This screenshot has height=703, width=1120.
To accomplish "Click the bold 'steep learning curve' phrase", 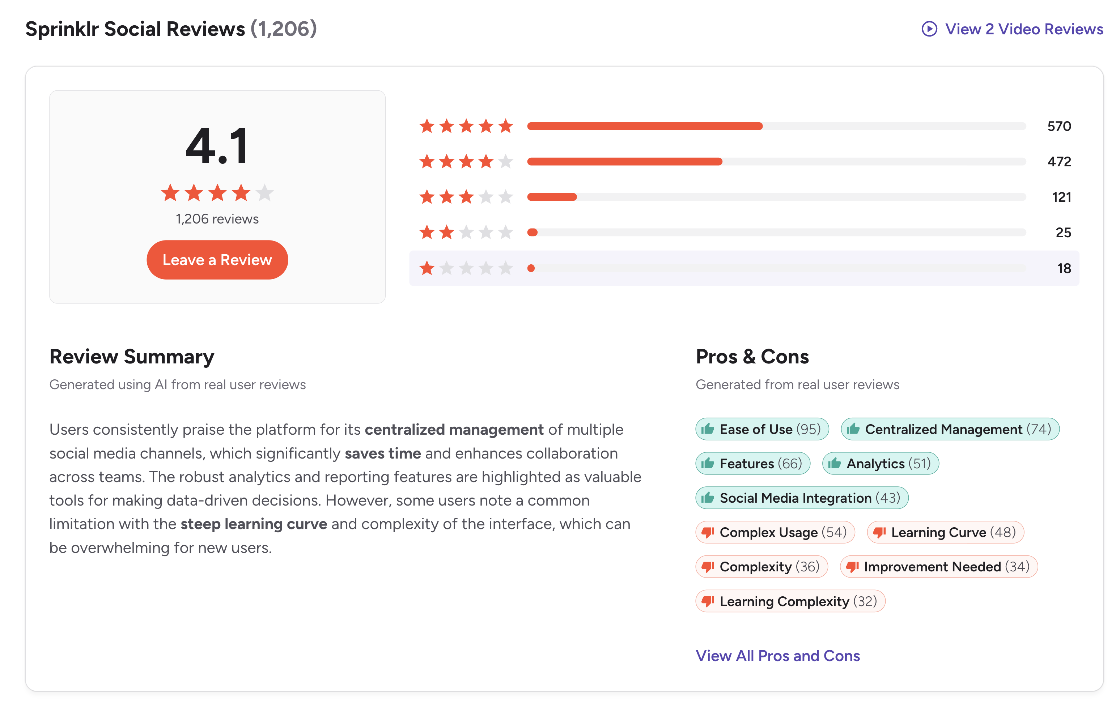I will tap(254, 524).
